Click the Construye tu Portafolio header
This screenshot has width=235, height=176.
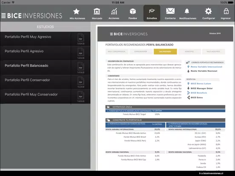165,120
